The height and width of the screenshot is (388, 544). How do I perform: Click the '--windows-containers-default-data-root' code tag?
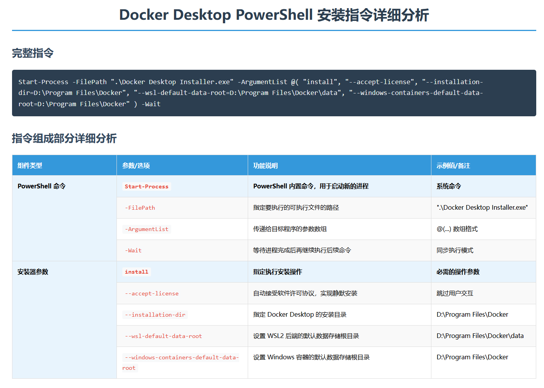pos(181,362)
